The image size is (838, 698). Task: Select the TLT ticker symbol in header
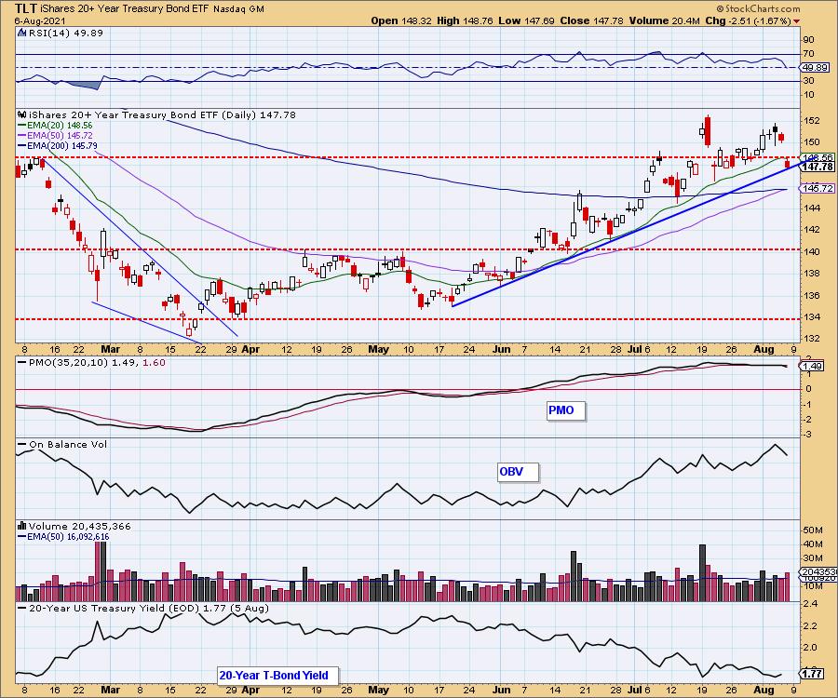click(x=26, y=8)
